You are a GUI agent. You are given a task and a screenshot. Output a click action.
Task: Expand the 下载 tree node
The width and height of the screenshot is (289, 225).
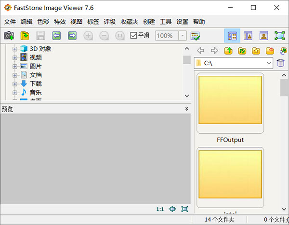point(15,84)
